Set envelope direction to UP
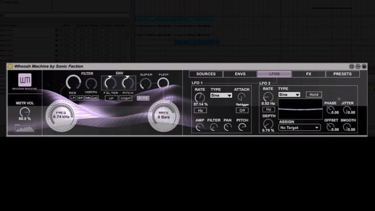 [x=111, y=98]
